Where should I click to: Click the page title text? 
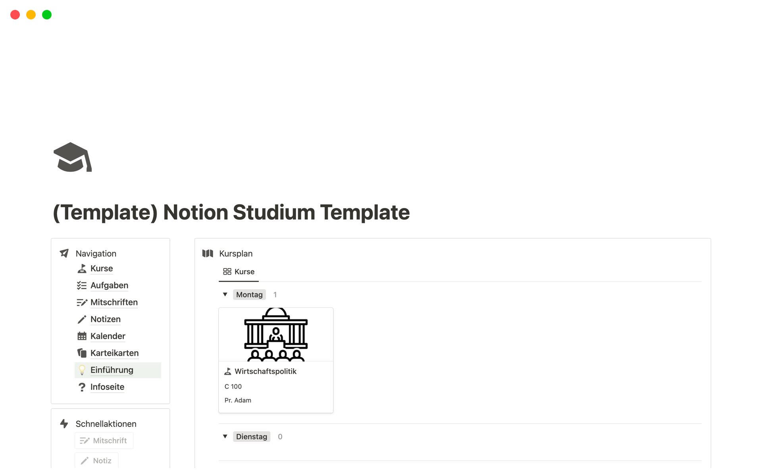pyautogui.click(x=231, y=213)
